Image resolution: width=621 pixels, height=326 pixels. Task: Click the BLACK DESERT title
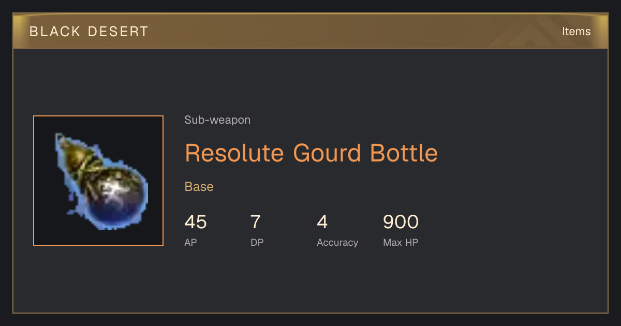click(89, 32)
